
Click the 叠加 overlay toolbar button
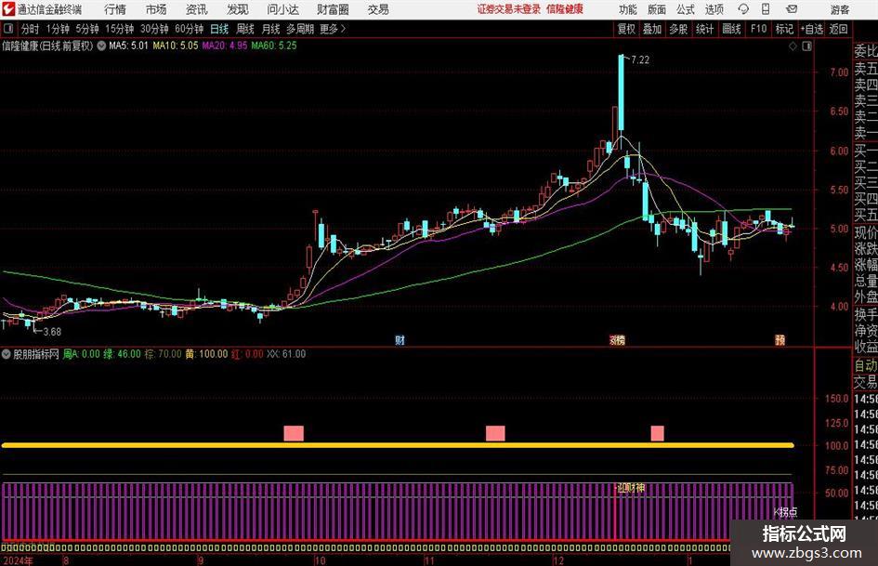[652, 29]
